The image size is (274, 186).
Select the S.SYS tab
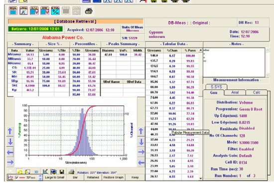(x=216, y=87)
